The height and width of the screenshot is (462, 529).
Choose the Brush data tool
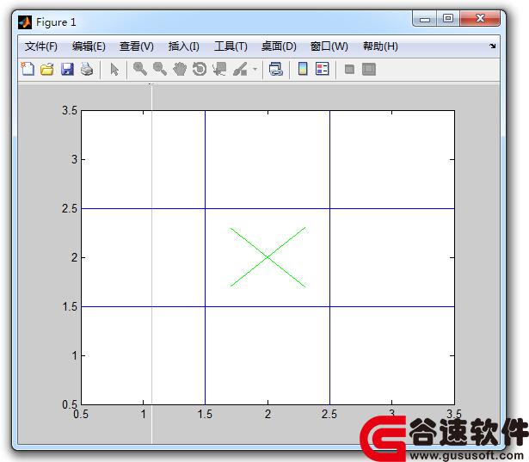240,69
